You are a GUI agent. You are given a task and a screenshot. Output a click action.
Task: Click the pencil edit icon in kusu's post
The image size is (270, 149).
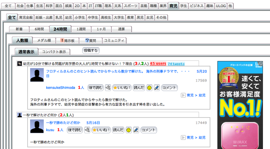pyautogui.click(x=136, y=130)
